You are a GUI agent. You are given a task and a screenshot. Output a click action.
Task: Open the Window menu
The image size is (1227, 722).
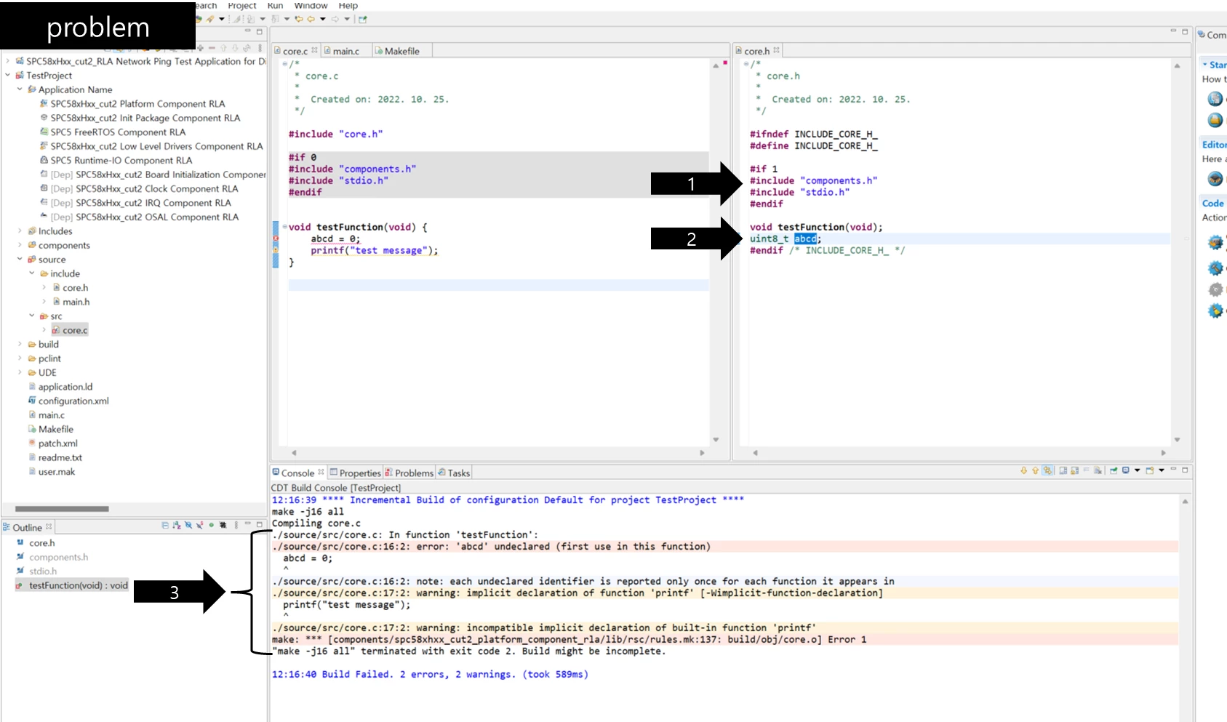311,5
